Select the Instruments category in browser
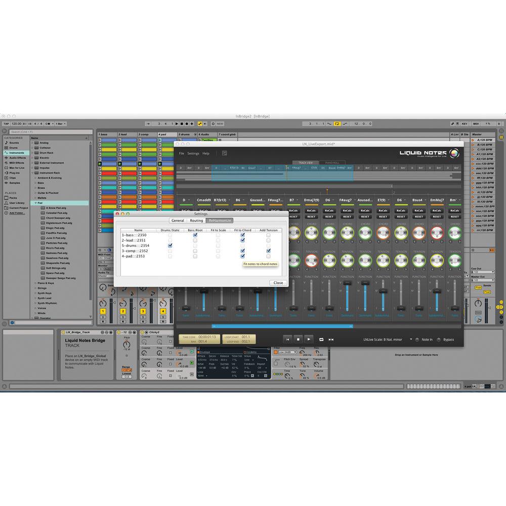This screenshot has width=506, height=506. click(16, 152)
